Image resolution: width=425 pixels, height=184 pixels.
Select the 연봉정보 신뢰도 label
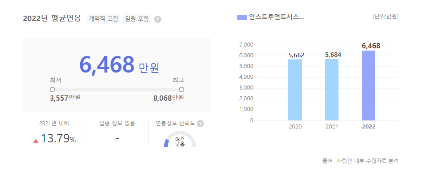click(x=176, y=124)
